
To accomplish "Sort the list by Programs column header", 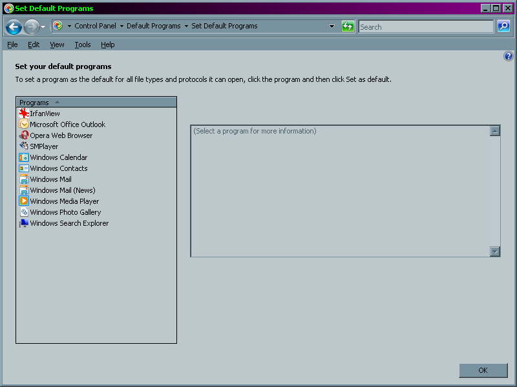I will point(96,103).
